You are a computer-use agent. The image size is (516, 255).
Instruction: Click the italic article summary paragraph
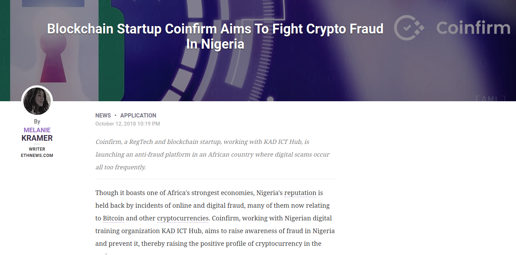[213, 154]
